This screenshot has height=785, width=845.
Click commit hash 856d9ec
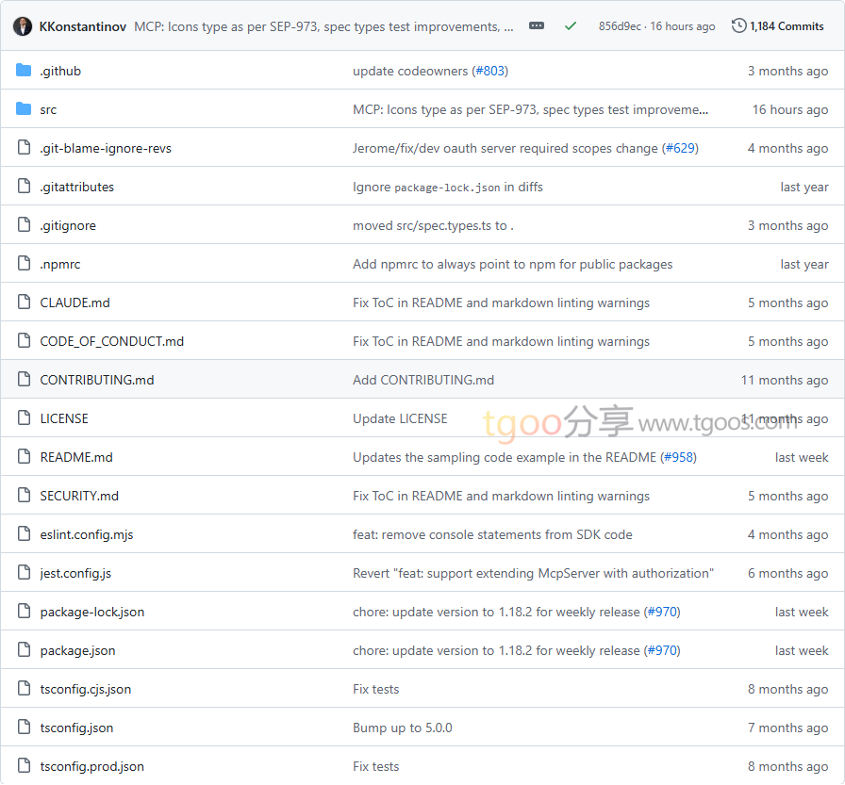(x=621, y=26)
